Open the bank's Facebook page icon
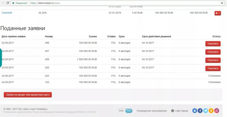 point(200,111)
